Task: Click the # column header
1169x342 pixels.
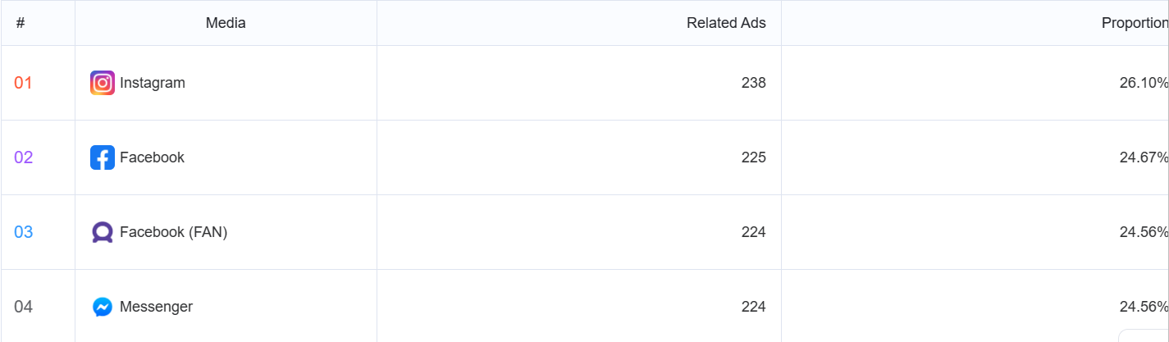Action: pyautogui.click(x=21, y=23)
